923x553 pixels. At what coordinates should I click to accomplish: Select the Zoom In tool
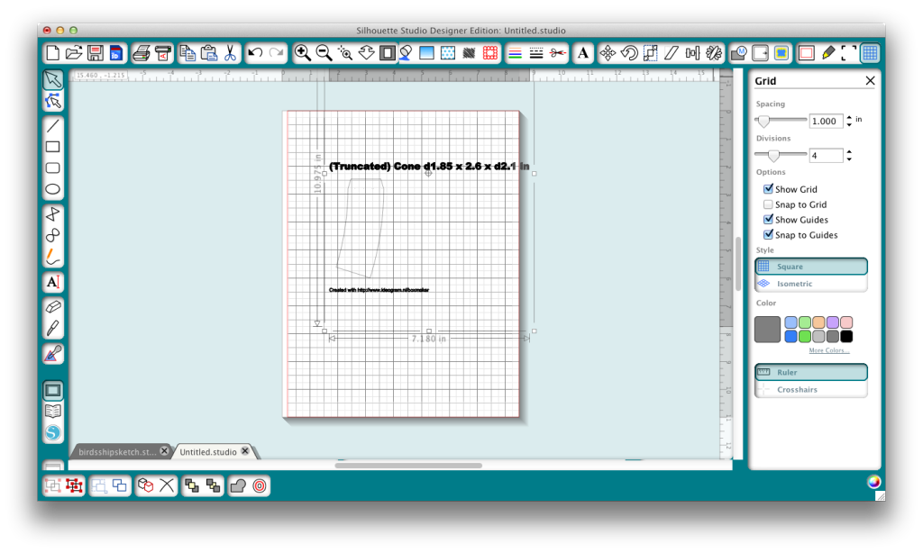302,53
